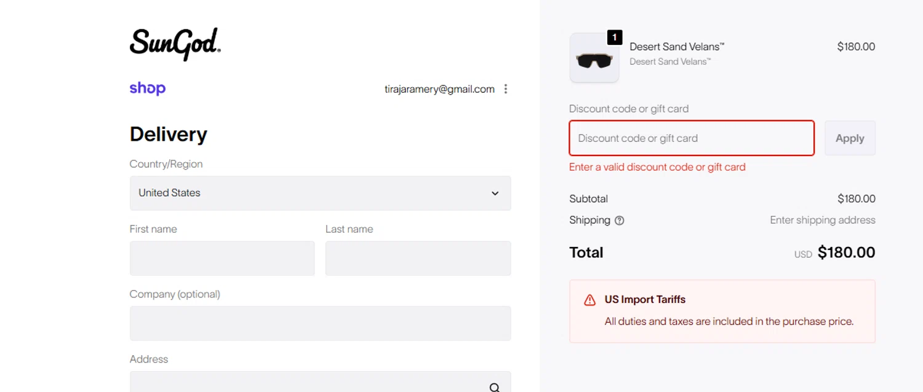Click the Subtotal amount $180.00

pos(856,199)
